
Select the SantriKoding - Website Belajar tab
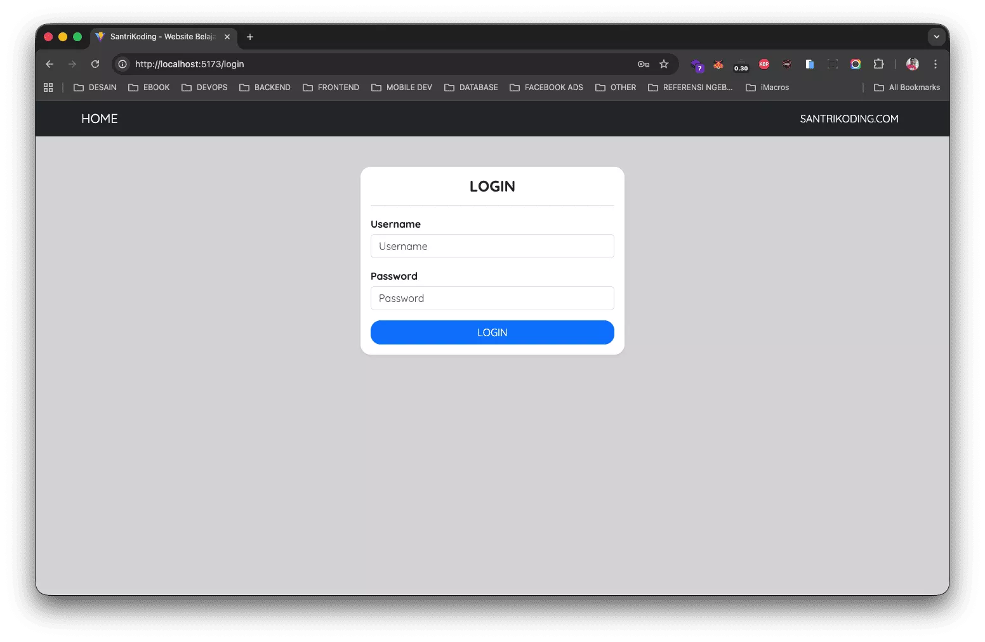162,37
